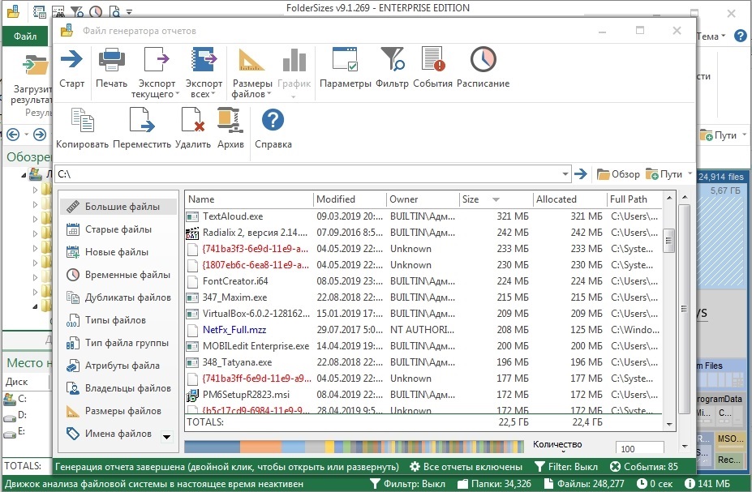Sort by the Size column header
Viewport: 752px width, 492px height.
tap(496, 199)
